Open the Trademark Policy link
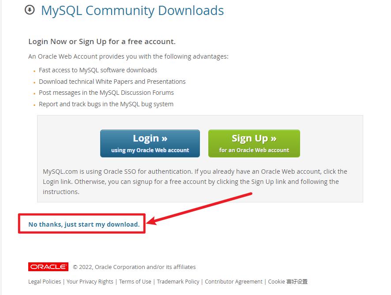Image resolution: width=391 pixels, height=295 pixels. 178,281
